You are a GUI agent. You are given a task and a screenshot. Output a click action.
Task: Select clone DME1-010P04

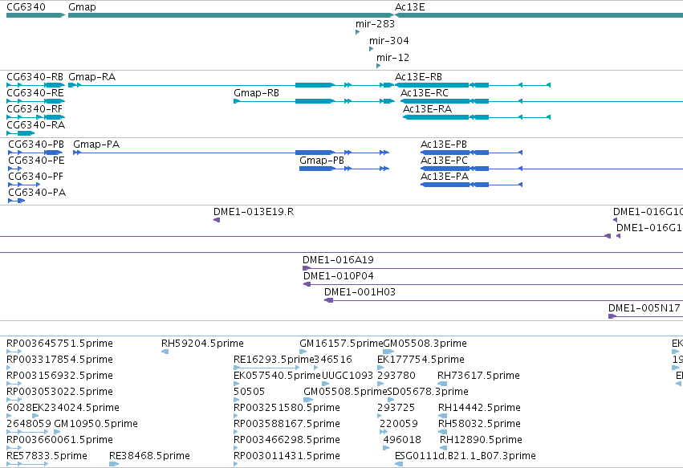[x=339, y=277]
